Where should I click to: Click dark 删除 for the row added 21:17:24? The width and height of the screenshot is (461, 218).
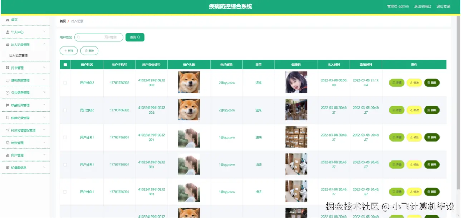pyautogui.click(x=432, y=83)
